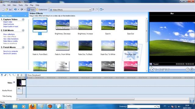Open the View menu
This screenshot has height=109, width=195.
point(14,5)
